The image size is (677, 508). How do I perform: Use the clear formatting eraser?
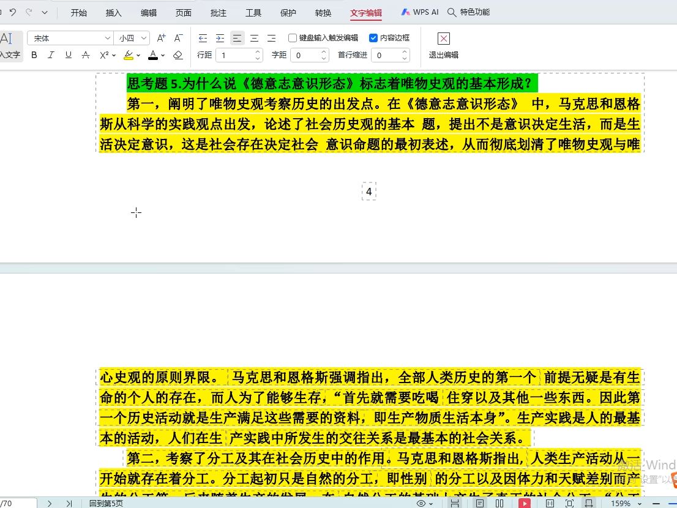click(x=178, y=54)
